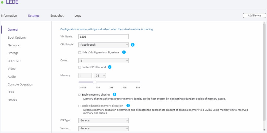Screen dimensions: 267x133
Task: Show info for dynamic memory allocation
Action: click(x=128, y=106)
